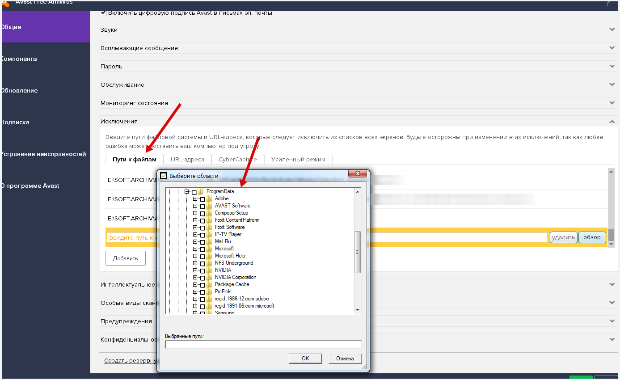Screen dimensions: 620x380
Task: Tick the Foxit Software checkbox
Action: click(x=202, y=228)
